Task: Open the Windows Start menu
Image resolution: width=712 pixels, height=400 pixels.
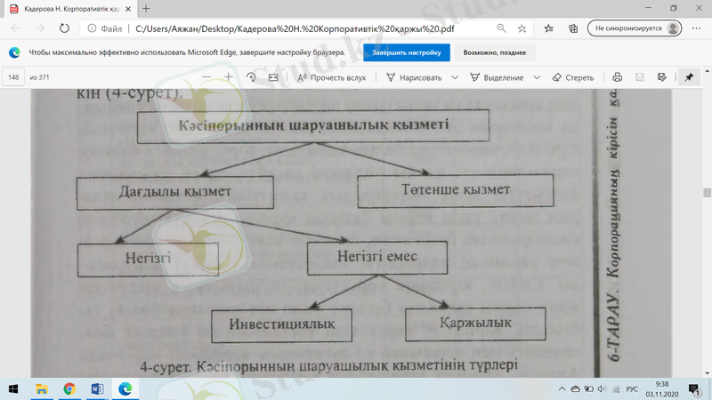Action: click(x=13, y=389)
